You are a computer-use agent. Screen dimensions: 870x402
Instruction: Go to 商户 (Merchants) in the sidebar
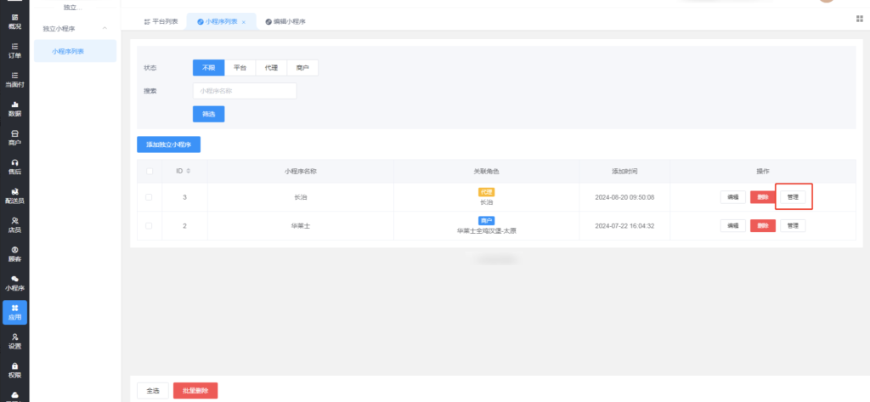point(14,137)
